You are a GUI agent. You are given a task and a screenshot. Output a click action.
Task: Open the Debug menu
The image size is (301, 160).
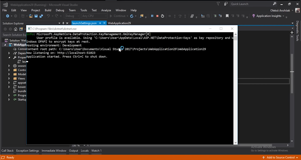coord(60,10)
